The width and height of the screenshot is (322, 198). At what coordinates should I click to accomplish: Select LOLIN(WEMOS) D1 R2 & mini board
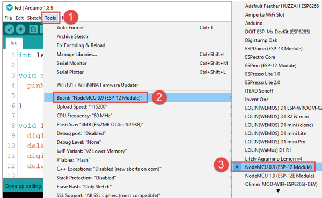tap(276, 116)
